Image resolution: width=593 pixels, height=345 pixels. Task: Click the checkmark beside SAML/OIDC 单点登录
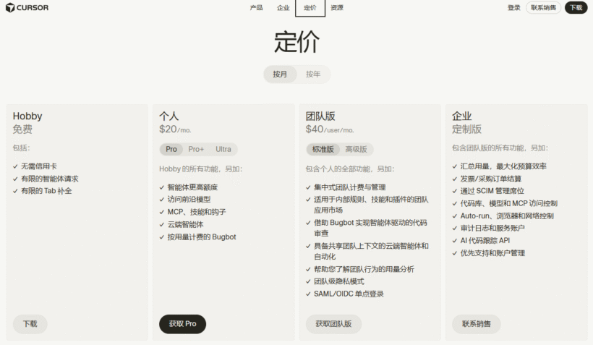tap(308, 294)
